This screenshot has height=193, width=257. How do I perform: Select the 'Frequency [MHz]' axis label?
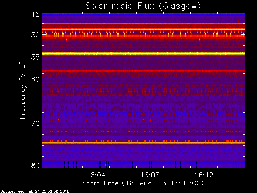point(23,90)
